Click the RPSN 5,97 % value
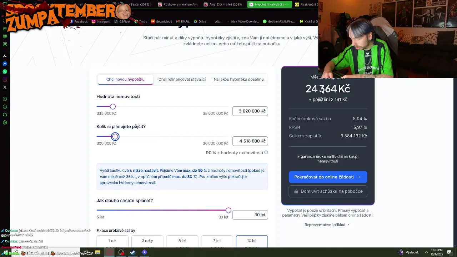Image resolution: width=457 pixels, height=257 pixels. (x=360, y=127)
